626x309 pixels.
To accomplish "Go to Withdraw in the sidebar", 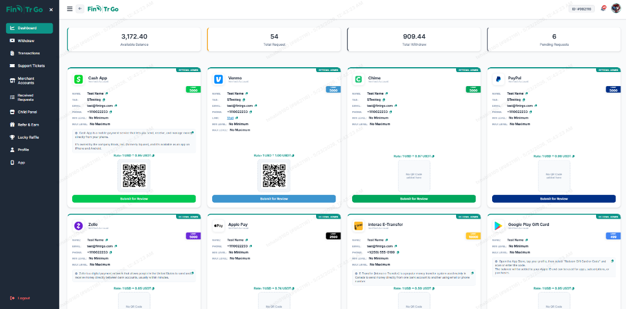I will tap(29, 41).
